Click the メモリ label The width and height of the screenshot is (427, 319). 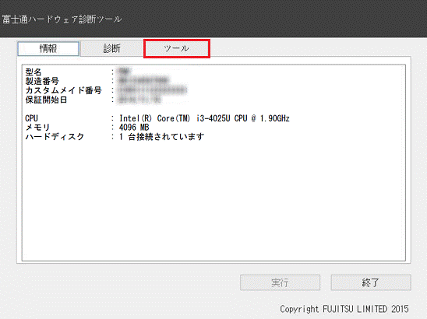tap(37, 128)
